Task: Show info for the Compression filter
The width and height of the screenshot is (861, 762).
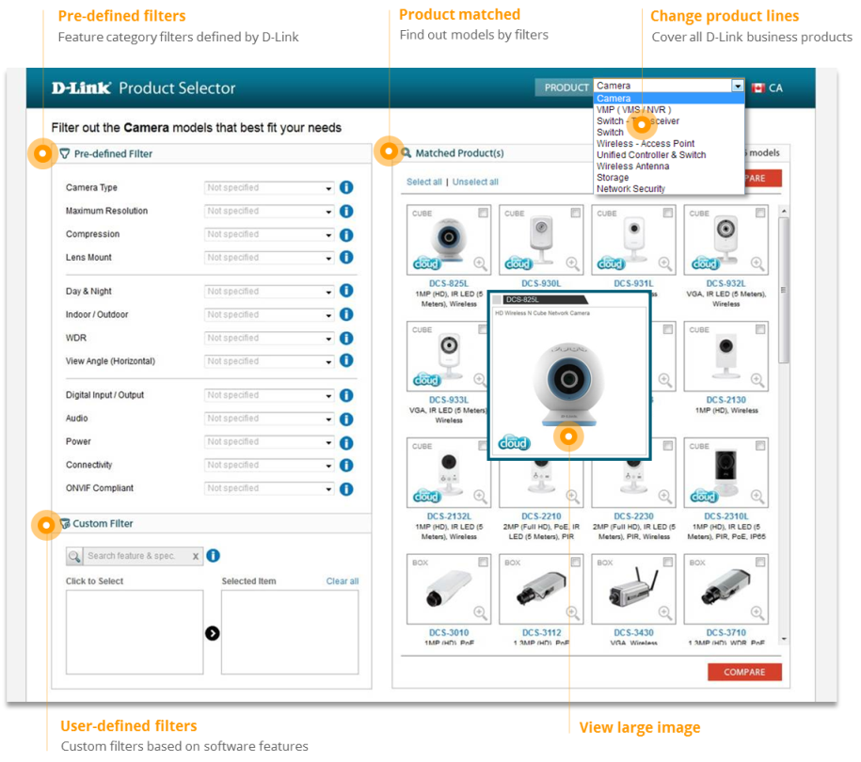Action: [346, 235]
